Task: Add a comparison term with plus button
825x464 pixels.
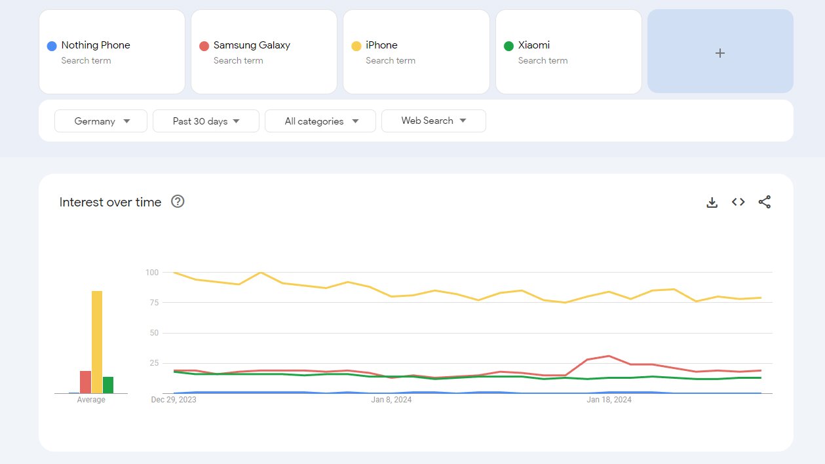Action: 719,52
